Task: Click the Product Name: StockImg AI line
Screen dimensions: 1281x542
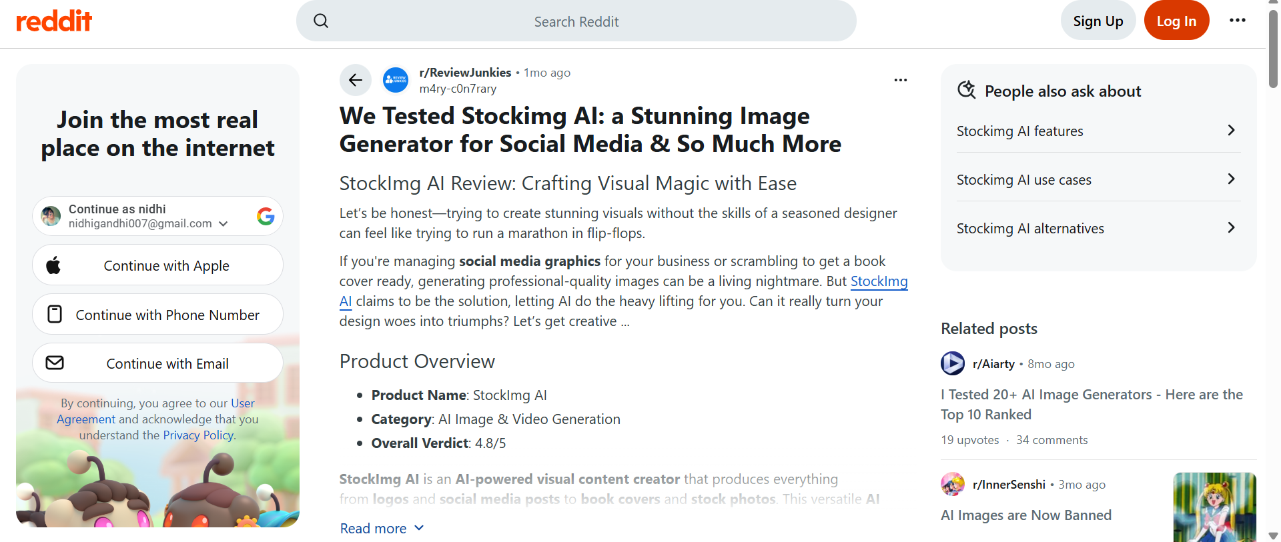Action: pyautogui.click(x=459, y=395)
